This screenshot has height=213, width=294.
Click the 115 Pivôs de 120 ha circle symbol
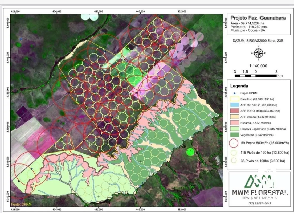(233, 153)
